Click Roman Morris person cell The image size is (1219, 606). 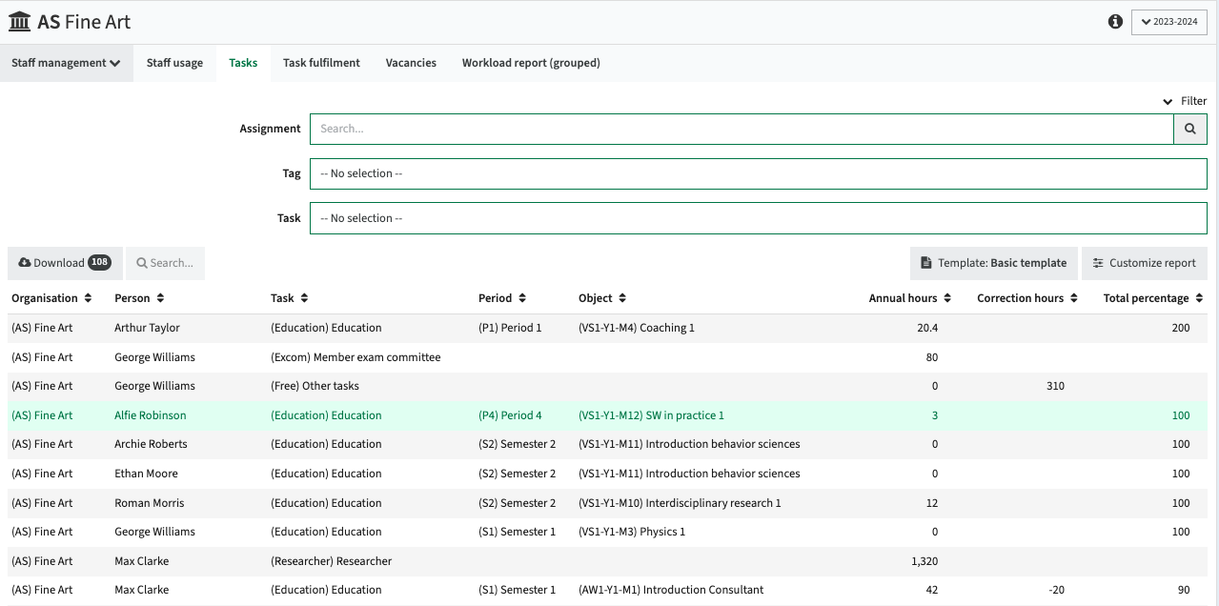tap(150, 503)
